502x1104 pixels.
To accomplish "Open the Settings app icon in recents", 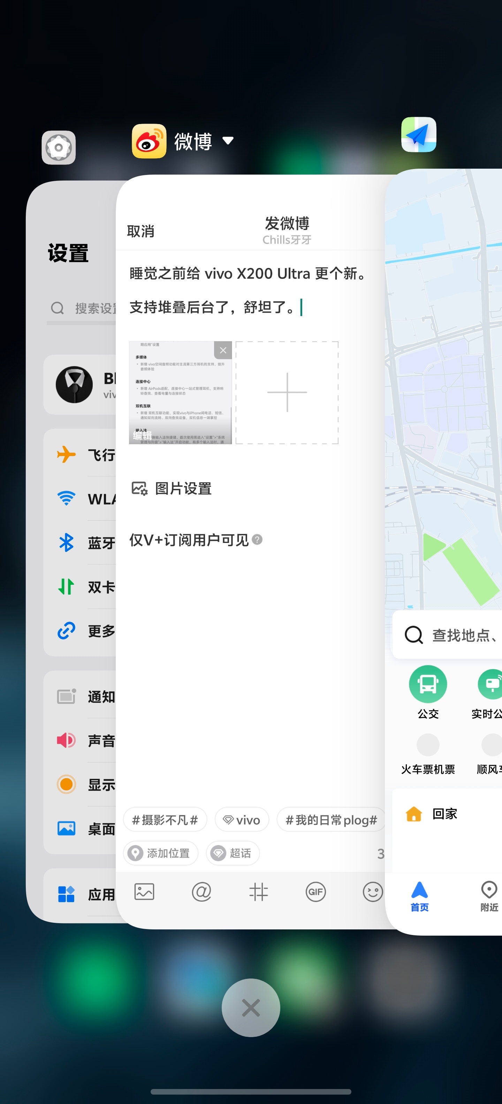I will (x=59, y=147).
